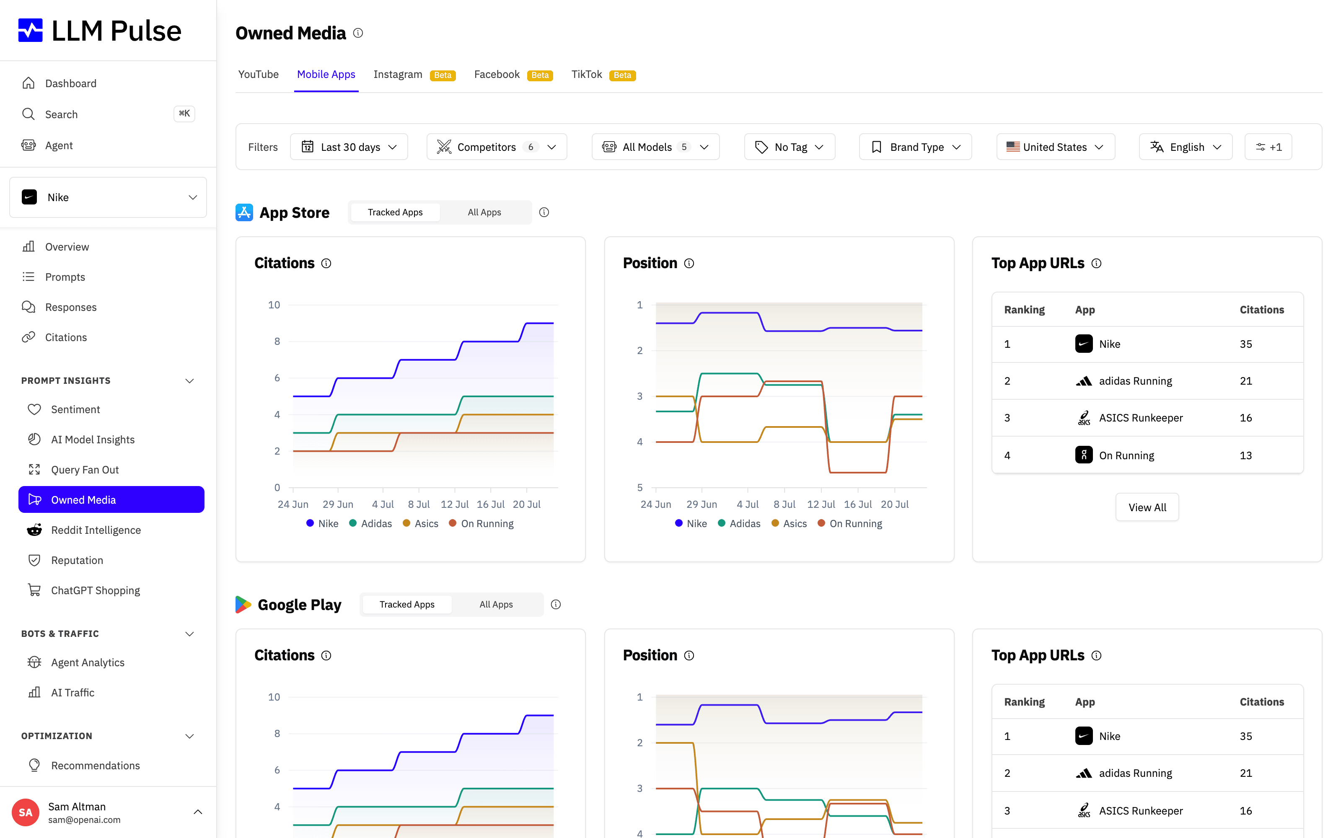Switch App Store view to All Apps
1341x838 pixels.
tap(484, 212)
